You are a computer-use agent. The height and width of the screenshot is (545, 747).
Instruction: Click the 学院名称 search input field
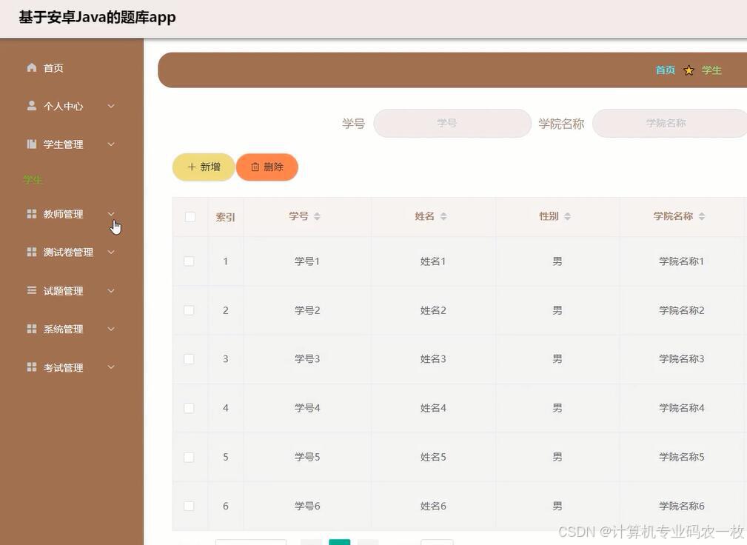669,124
